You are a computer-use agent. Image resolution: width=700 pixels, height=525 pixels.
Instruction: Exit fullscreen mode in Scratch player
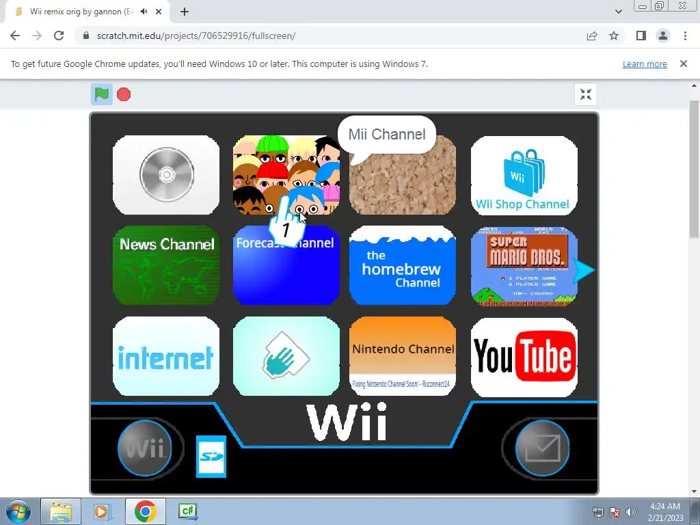585,94
